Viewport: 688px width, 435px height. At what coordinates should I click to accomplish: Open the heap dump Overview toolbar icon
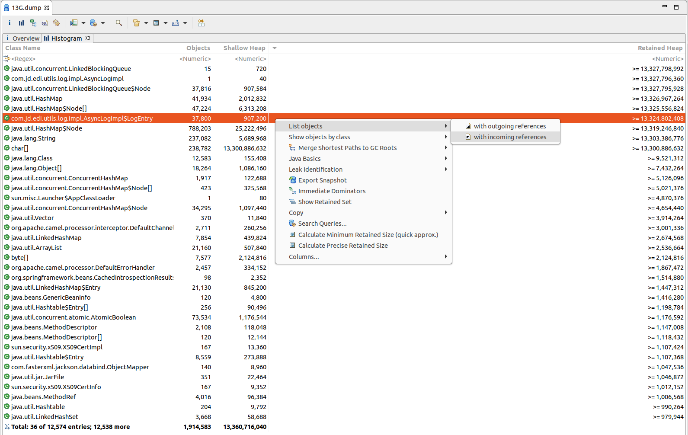click(x=10, y=23)
